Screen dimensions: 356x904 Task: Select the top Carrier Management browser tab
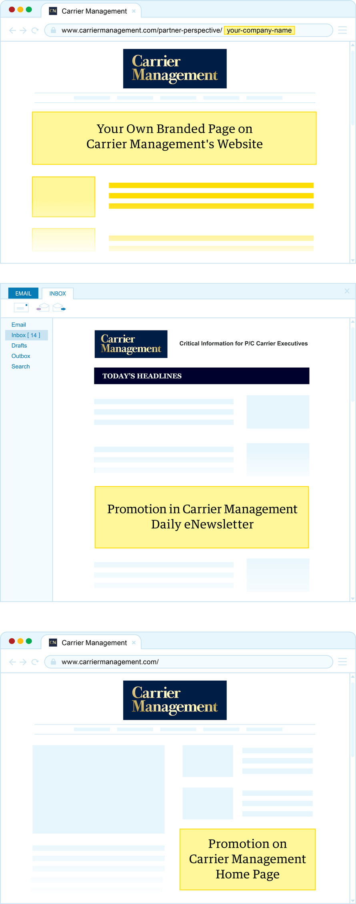point(91,11)
